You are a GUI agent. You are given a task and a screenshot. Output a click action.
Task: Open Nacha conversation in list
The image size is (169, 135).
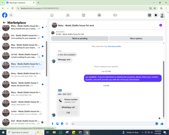click(23, 84)
